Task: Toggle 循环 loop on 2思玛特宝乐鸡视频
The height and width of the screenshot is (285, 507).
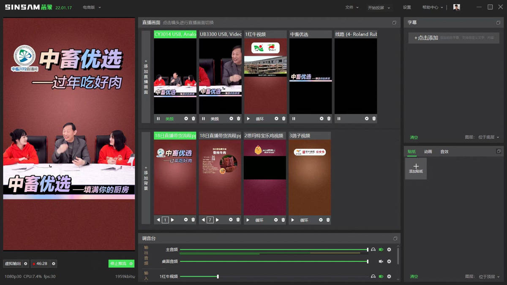Action: pyautogui.click(x=259, y=220)
